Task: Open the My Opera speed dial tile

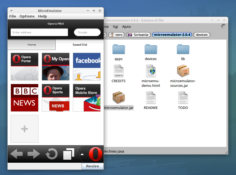Action: 56,67
